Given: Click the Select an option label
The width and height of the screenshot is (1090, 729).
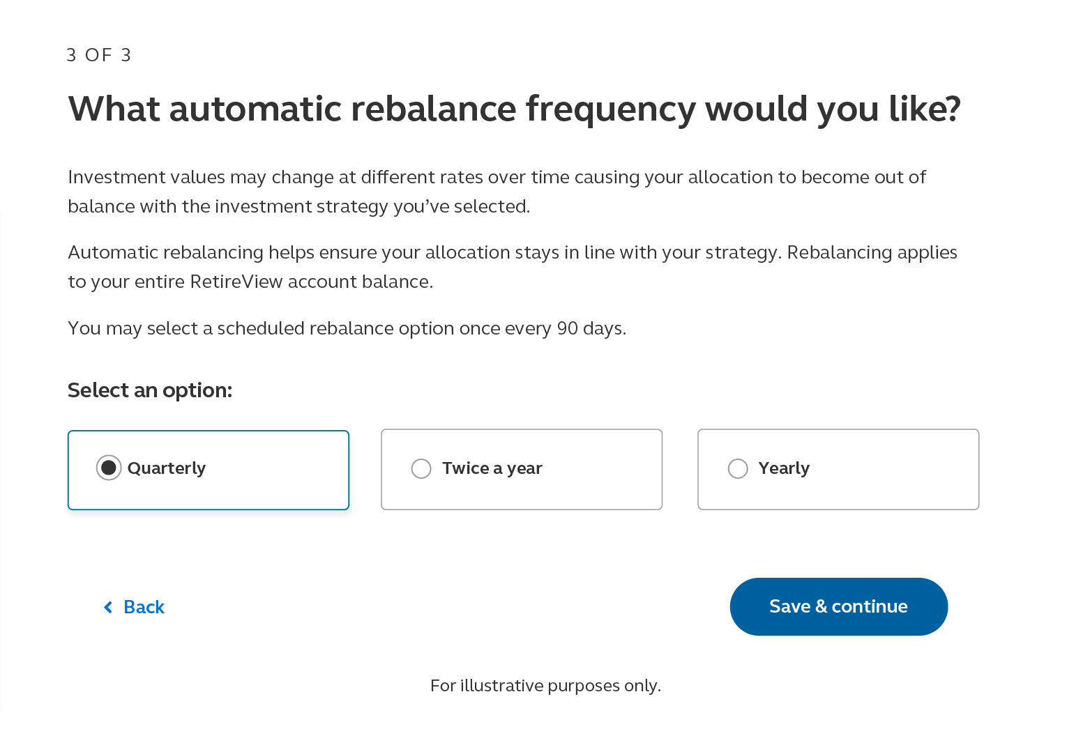Looking at the screenshot, I should (x=149, y=390).
